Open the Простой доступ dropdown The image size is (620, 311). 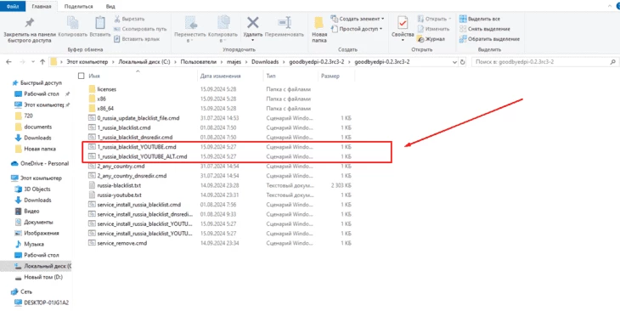pos(357,29)
